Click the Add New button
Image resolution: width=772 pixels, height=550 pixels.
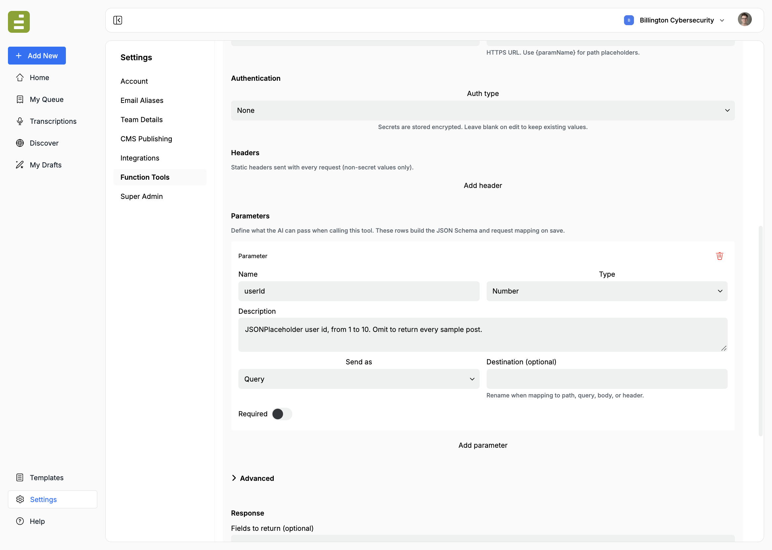point(37,56)
